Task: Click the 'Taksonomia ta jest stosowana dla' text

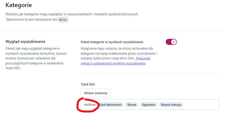Action: [x=31, y=19]
